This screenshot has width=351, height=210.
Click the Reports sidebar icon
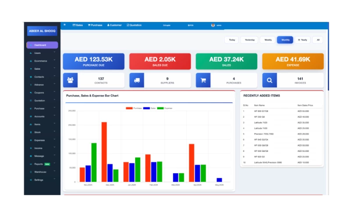(x=31, y=164)
